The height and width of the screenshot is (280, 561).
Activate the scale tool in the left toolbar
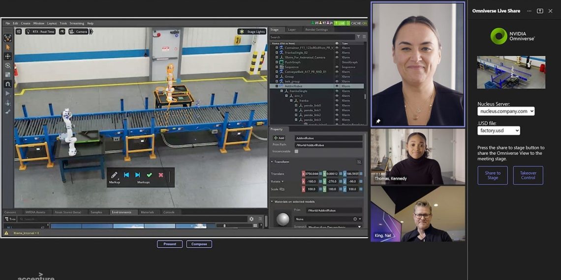pos(8,75)
